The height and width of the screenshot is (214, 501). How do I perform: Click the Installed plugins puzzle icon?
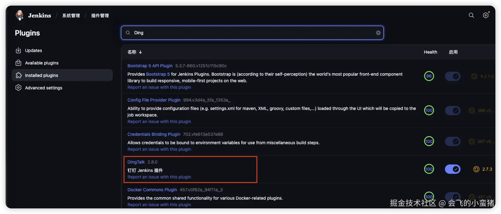18,75
